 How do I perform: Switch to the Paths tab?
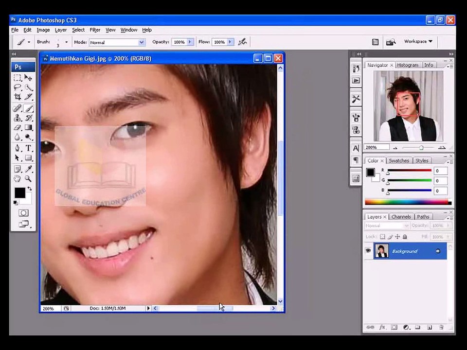coord(423,217)
